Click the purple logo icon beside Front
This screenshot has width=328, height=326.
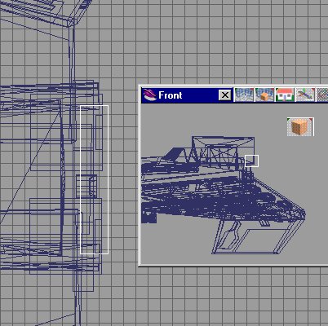point(149,95)
